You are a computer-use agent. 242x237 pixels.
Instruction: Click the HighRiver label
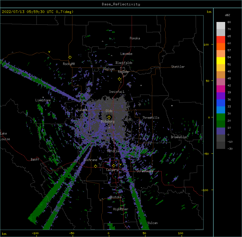point(121,209)
